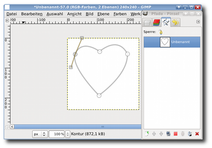Close the GIMP main window

click(198, 7)
